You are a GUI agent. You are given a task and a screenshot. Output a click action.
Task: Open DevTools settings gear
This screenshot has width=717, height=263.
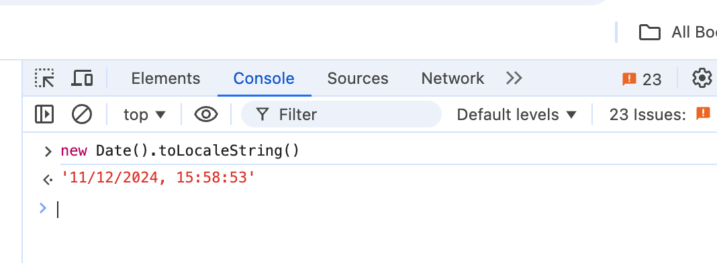coord(702,78)
